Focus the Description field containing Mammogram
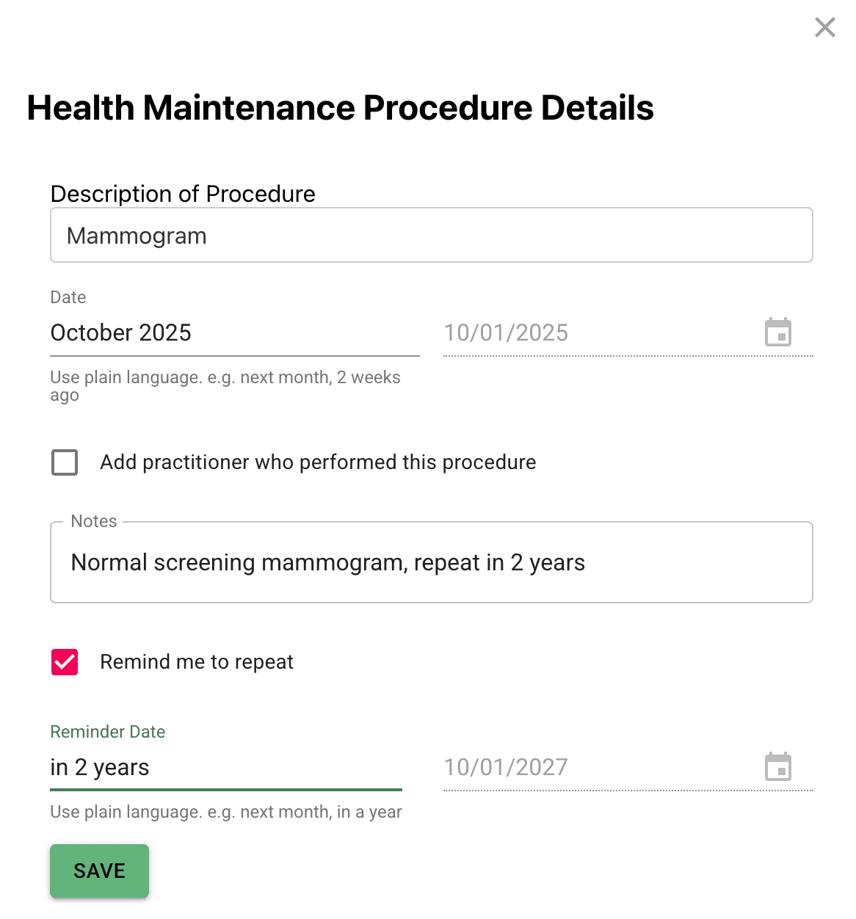Screen dimensions: 856x919 (432, 235)
